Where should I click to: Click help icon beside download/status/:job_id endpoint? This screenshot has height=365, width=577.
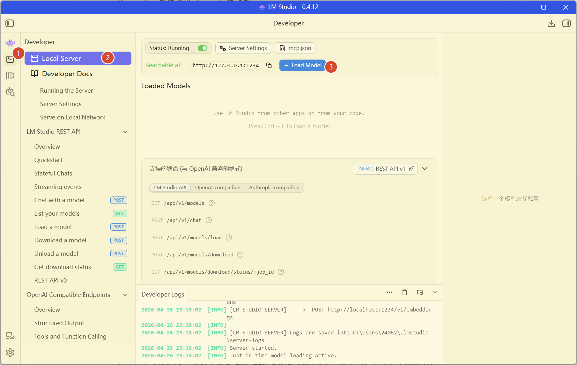point(281,272)
